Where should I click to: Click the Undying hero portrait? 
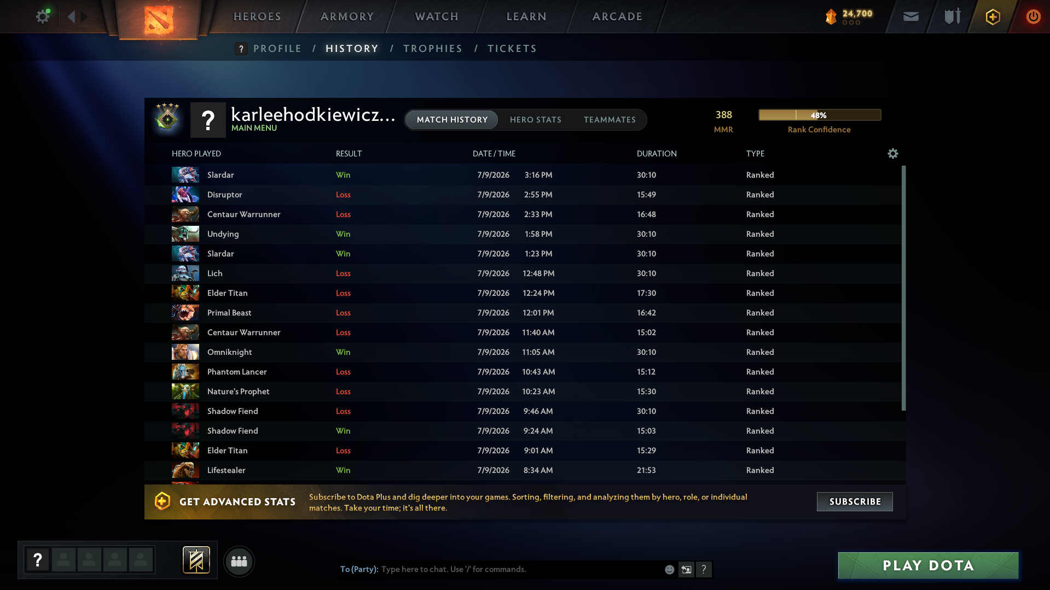pos(185,234)
